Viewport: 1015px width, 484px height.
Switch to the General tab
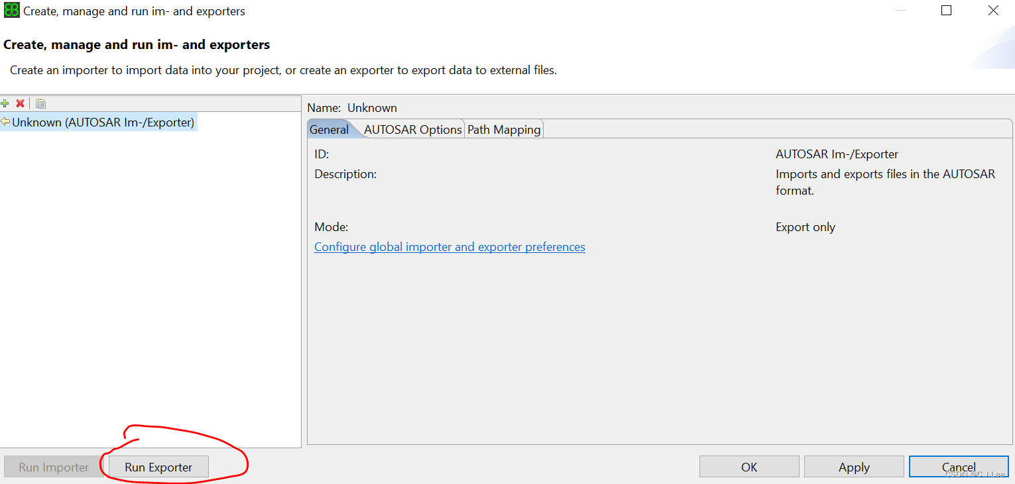329,129
